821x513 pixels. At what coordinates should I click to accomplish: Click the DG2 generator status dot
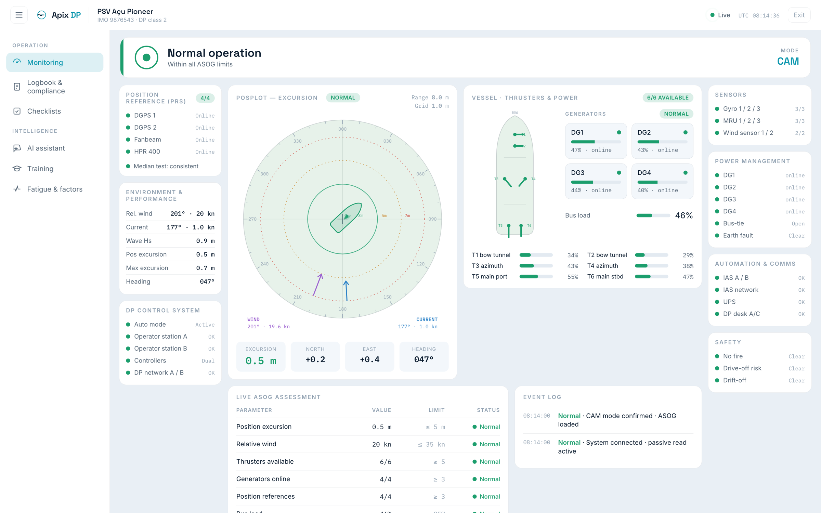[x=685, y=132]
